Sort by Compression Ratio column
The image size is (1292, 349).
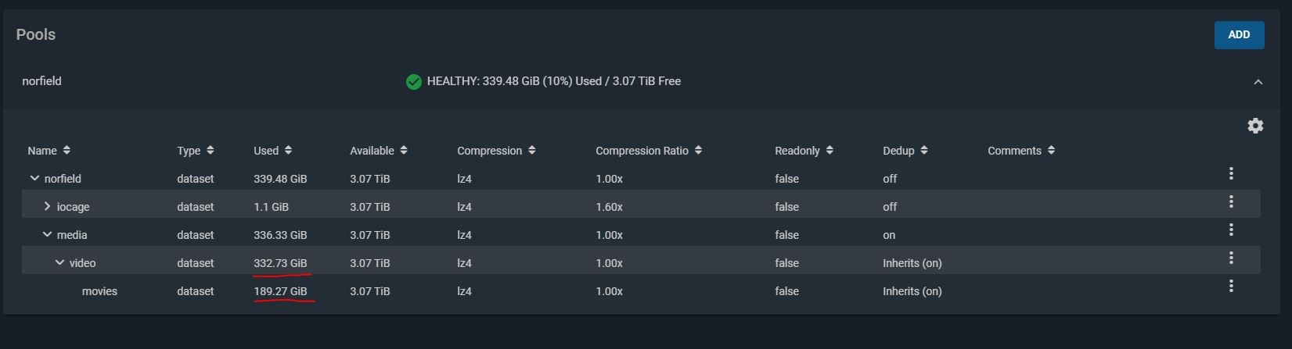point(648,150)
